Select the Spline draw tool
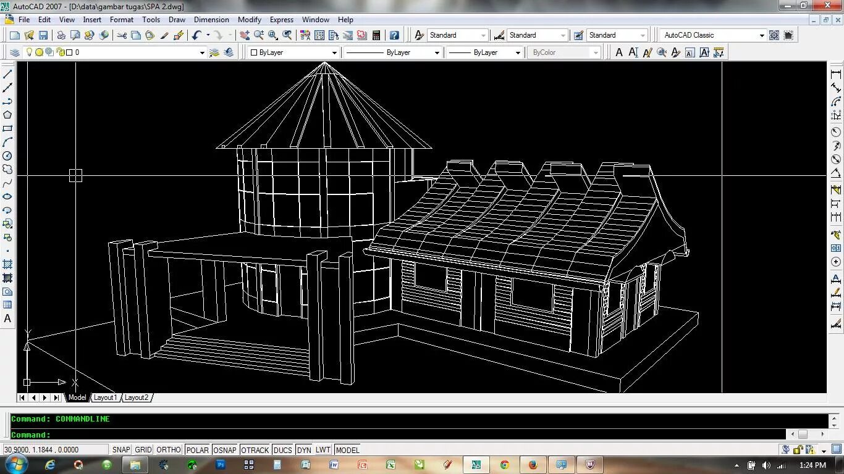Screen dimensions: 844x474 7,183
